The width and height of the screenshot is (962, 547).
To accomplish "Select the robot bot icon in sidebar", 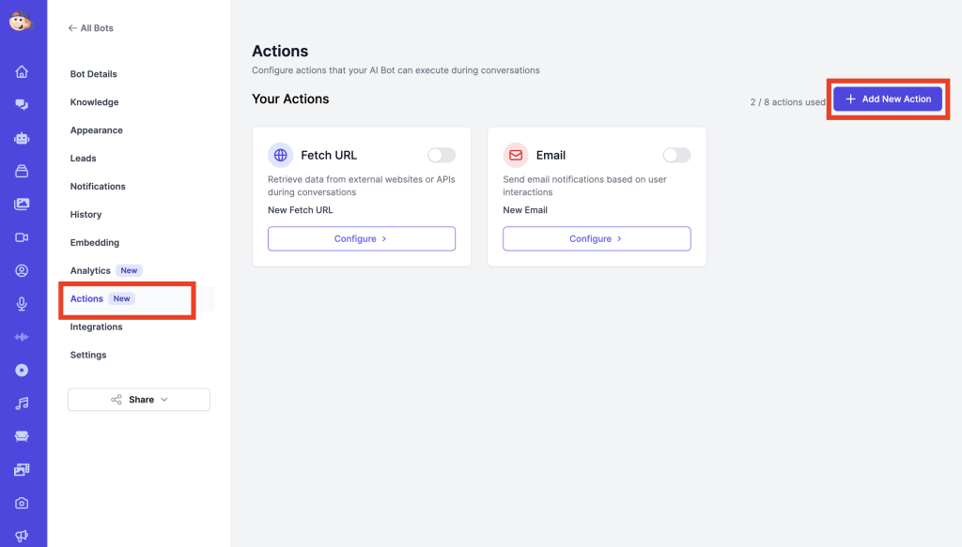I will pyautogui.click(x=22, y=138).
